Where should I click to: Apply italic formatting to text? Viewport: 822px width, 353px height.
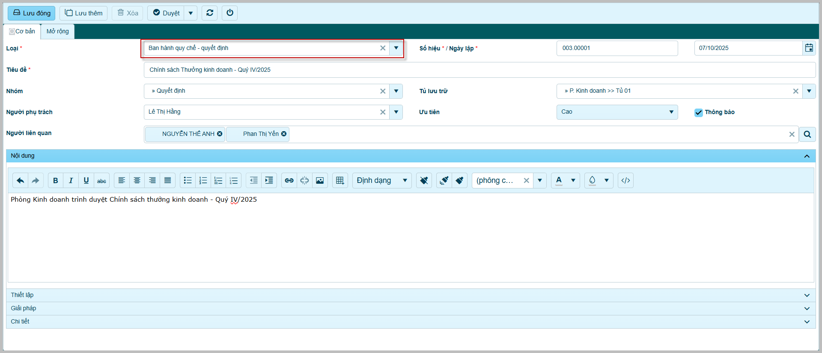point(71,180)
